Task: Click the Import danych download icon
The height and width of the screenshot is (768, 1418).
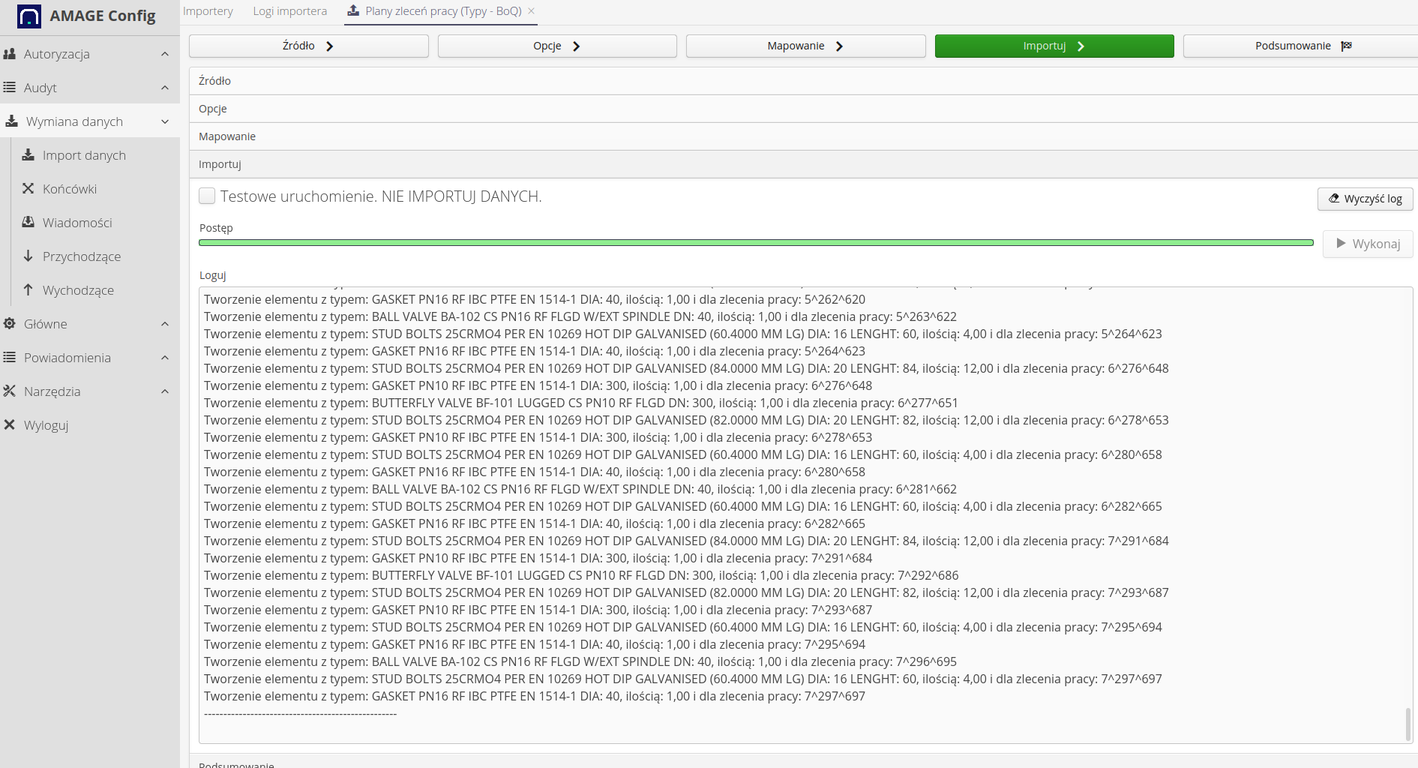Action: tap(28, 155)
